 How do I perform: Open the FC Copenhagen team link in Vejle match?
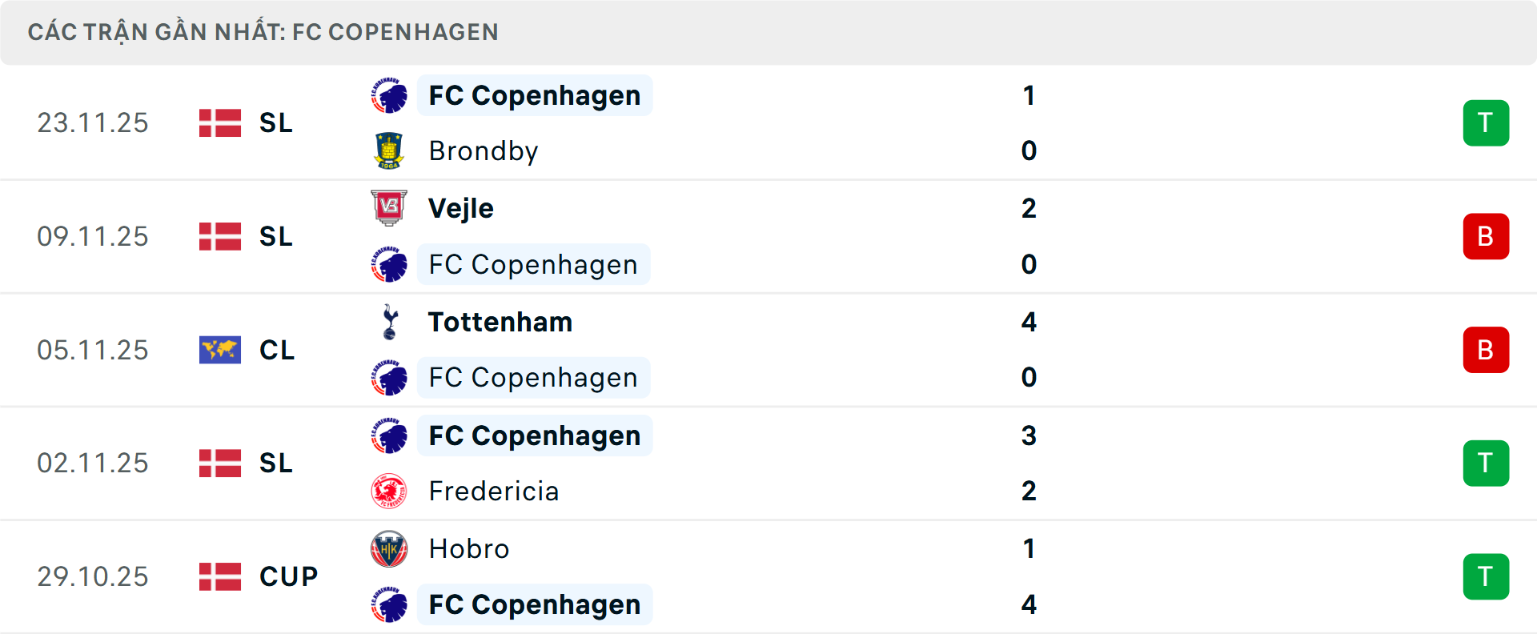pos(533,264)
